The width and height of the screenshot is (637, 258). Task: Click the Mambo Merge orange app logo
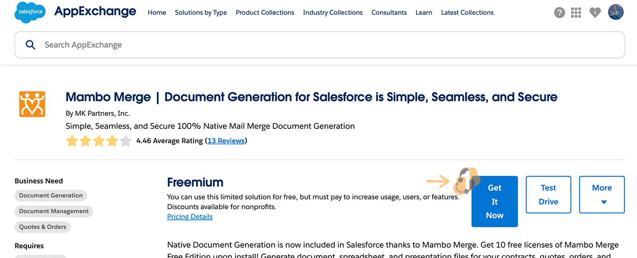[32, 104]
